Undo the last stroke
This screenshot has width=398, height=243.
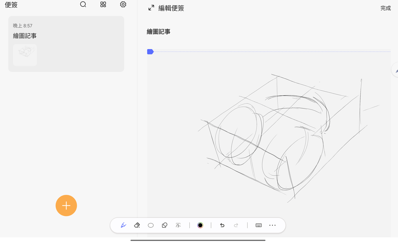[222, 225]
